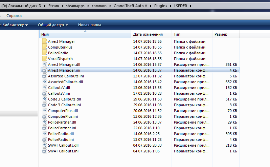Click the 218 КБ size cell

point(231,145)
